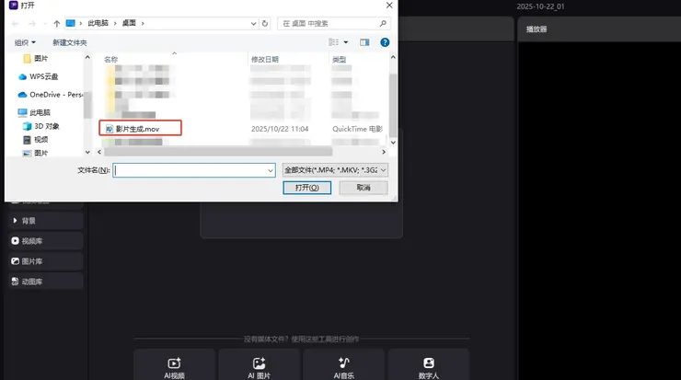
Task: Expand the address bar history dropdown
Action: (x=254, y=23)
